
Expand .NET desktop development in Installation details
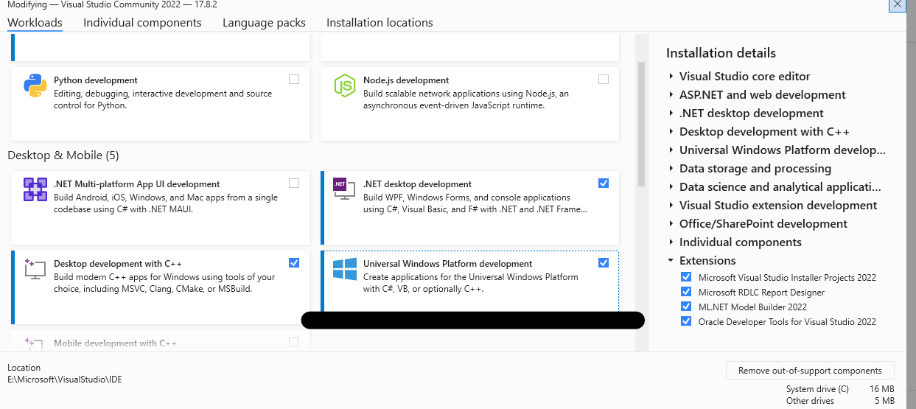671,113
